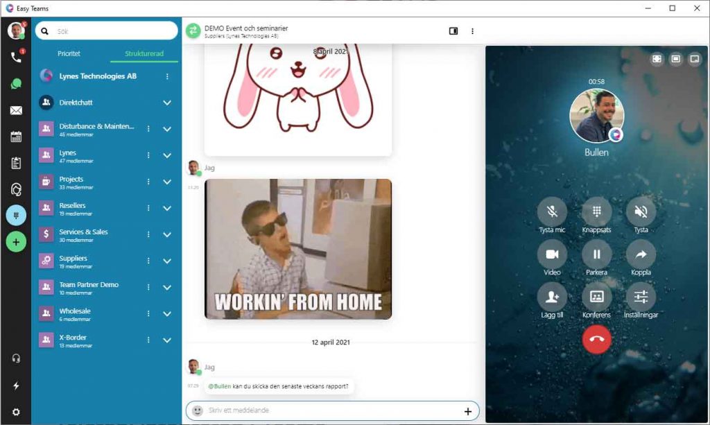
Task: Switch to the Strukturerad tab
Action: click(144, 53)
